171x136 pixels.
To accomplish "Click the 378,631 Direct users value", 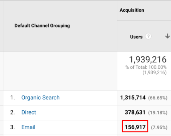I will pyautogui.click(x=135, y=112).
